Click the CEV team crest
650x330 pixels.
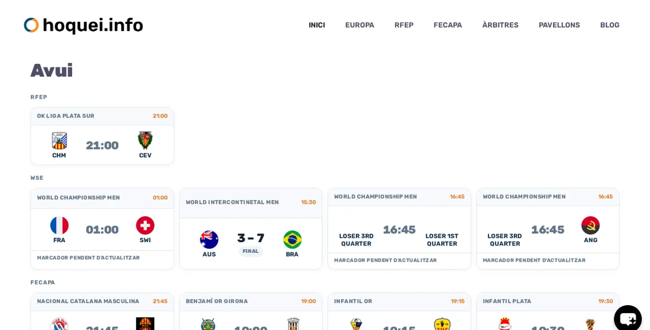145,141
